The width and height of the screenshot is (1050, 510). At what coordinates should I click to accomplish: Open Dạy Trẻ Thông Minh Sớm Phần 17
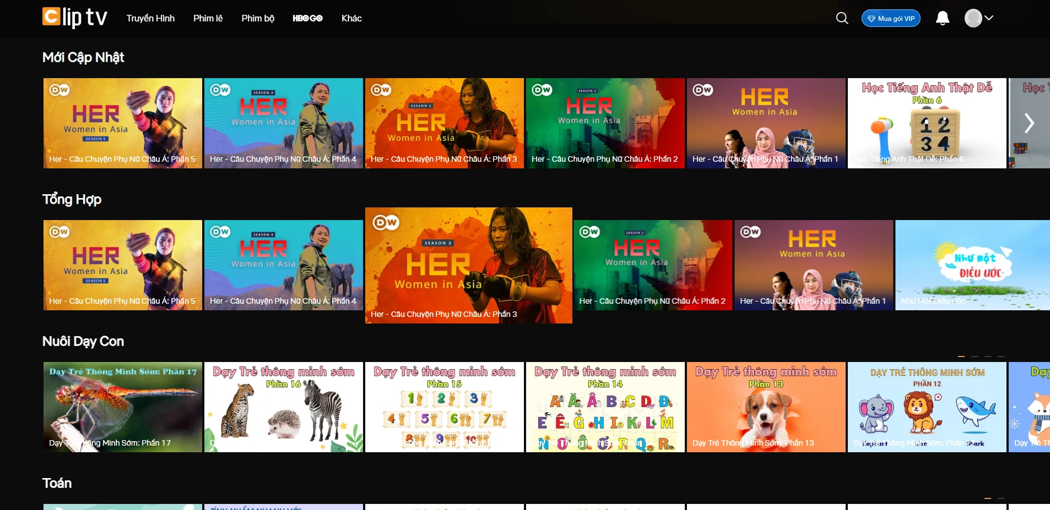coord(123,407)
